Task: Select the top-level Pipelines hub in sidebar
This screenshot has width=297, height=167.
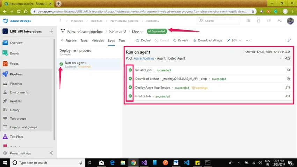Action: pyautogui.click(x=16, y=74)
